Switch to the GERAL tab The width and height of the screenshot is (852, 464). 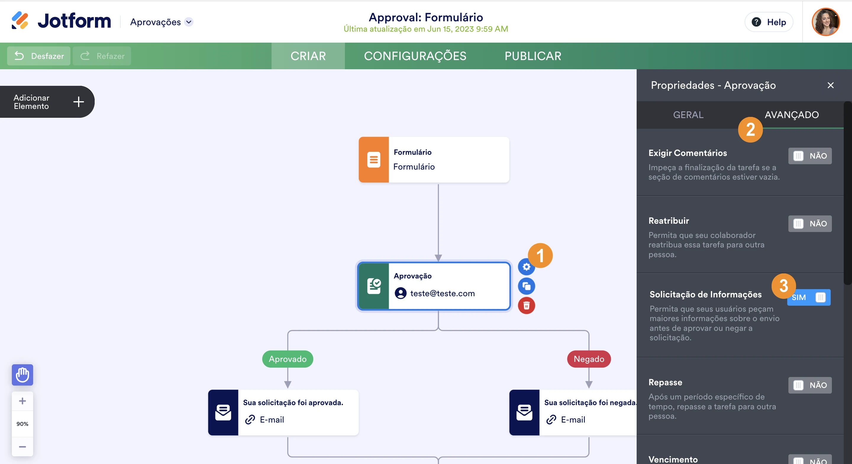pyautogui.click(x=688, y=115)
